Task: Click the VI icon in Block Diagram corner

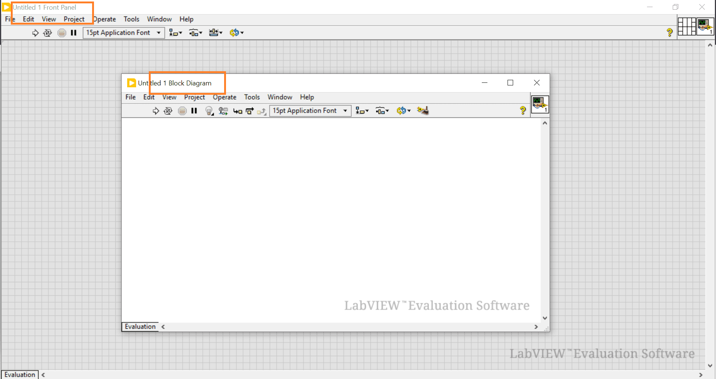Action: coord(540,104)
